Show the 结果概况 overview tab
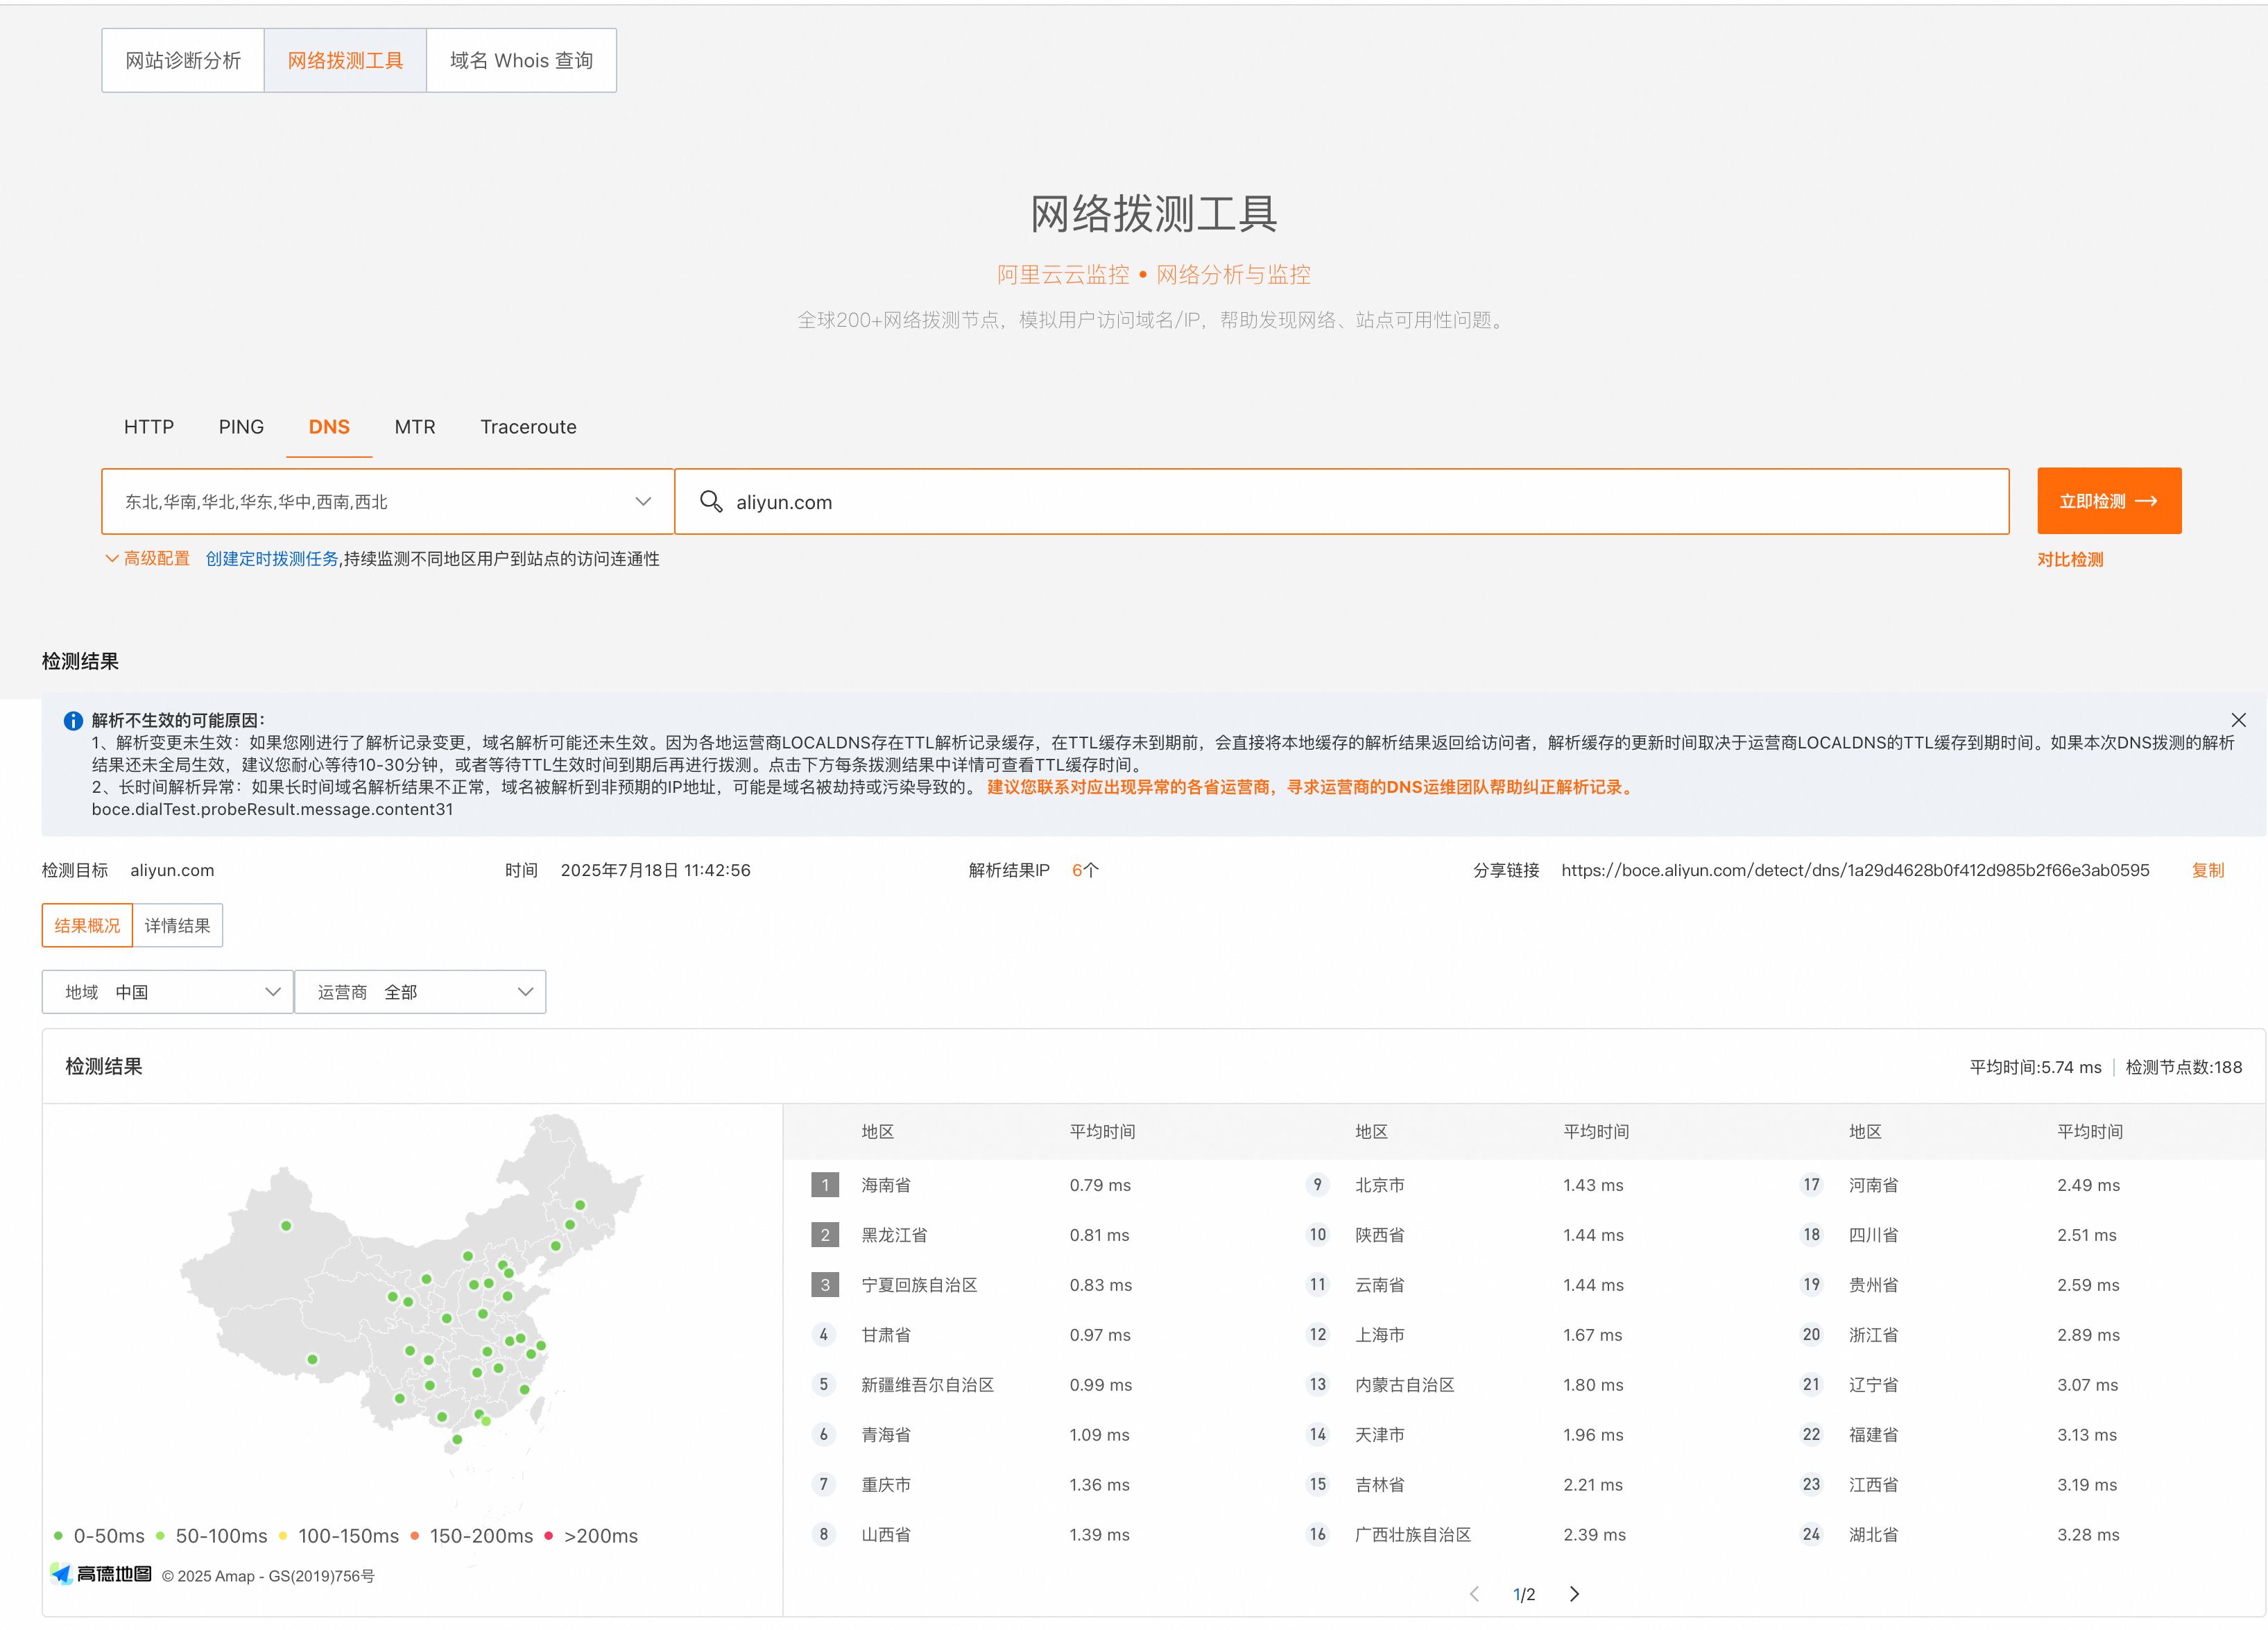This screenshot has height=1630, width=2268. pos(87,925)
